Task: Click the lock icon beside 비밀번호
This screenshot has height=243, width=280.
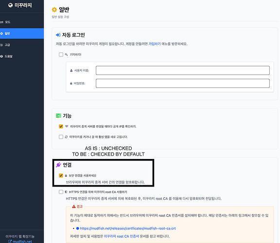Action: pyautogui.click(x=71, y=84)
